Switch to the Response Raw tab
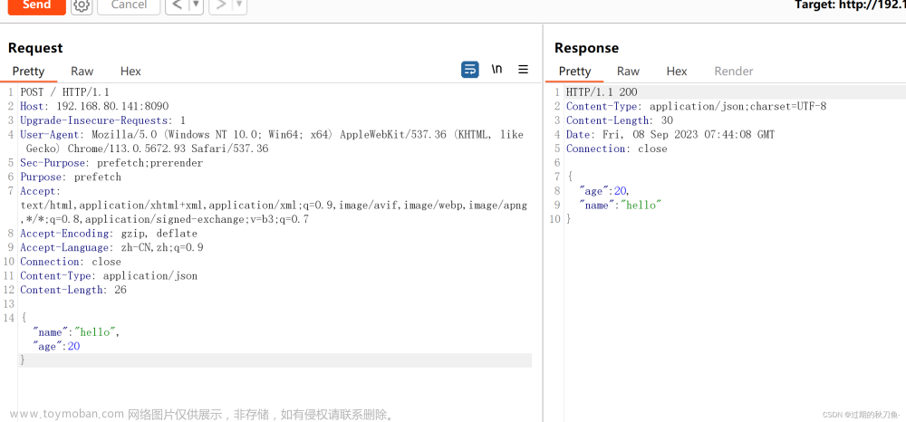906x422 pixels. tap(628, 71)
